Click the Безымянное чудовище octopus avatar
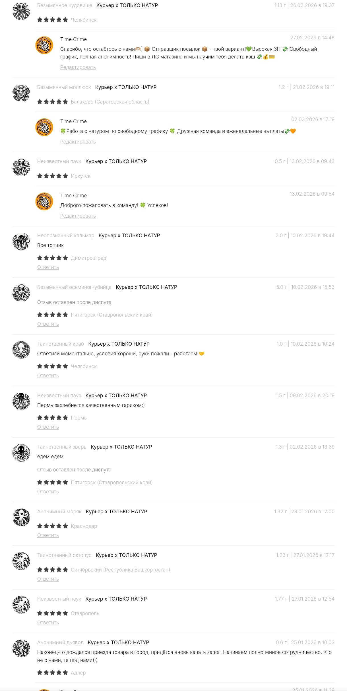347x691 pixels. point(21,11)
